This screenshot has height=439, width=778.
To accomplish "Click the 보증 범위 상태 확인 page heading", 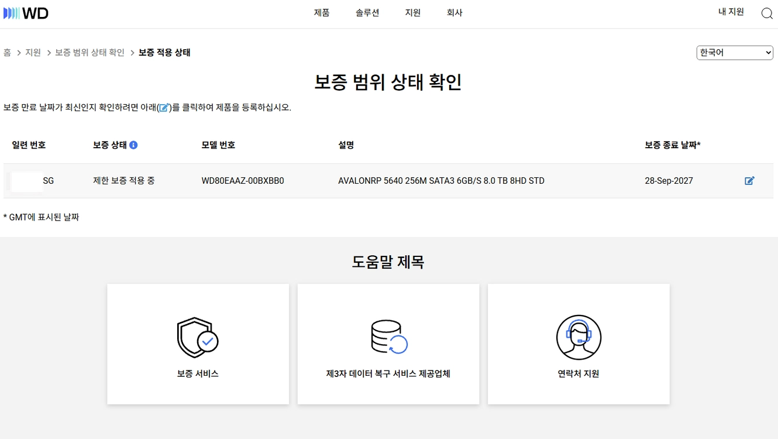I will 388,82.
